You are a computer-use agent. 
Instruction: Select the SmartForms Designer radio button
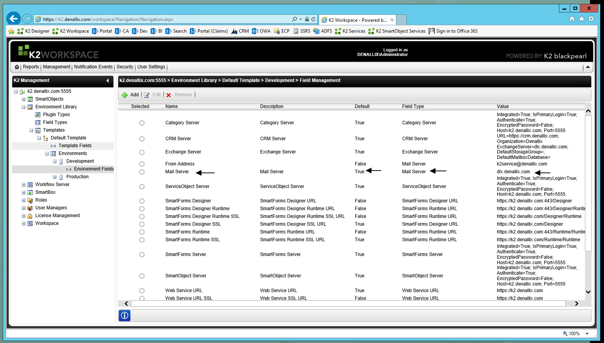point(142,201)
